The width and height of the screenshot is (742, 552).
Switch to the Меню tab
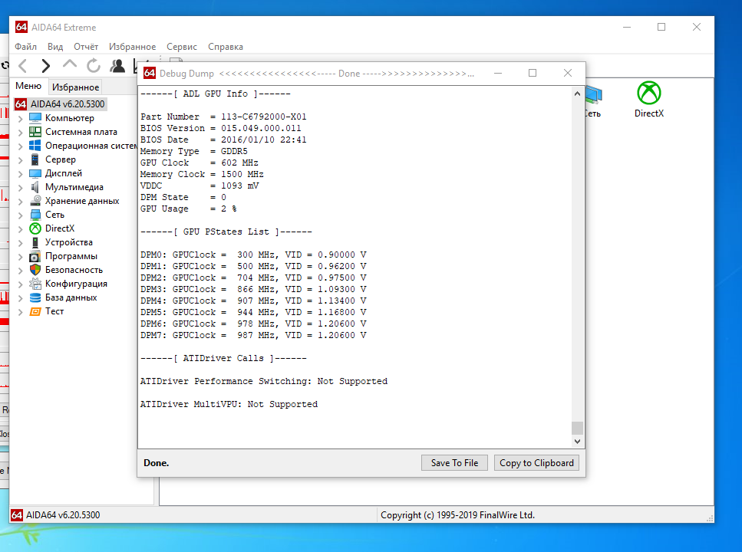click(28, 86)
